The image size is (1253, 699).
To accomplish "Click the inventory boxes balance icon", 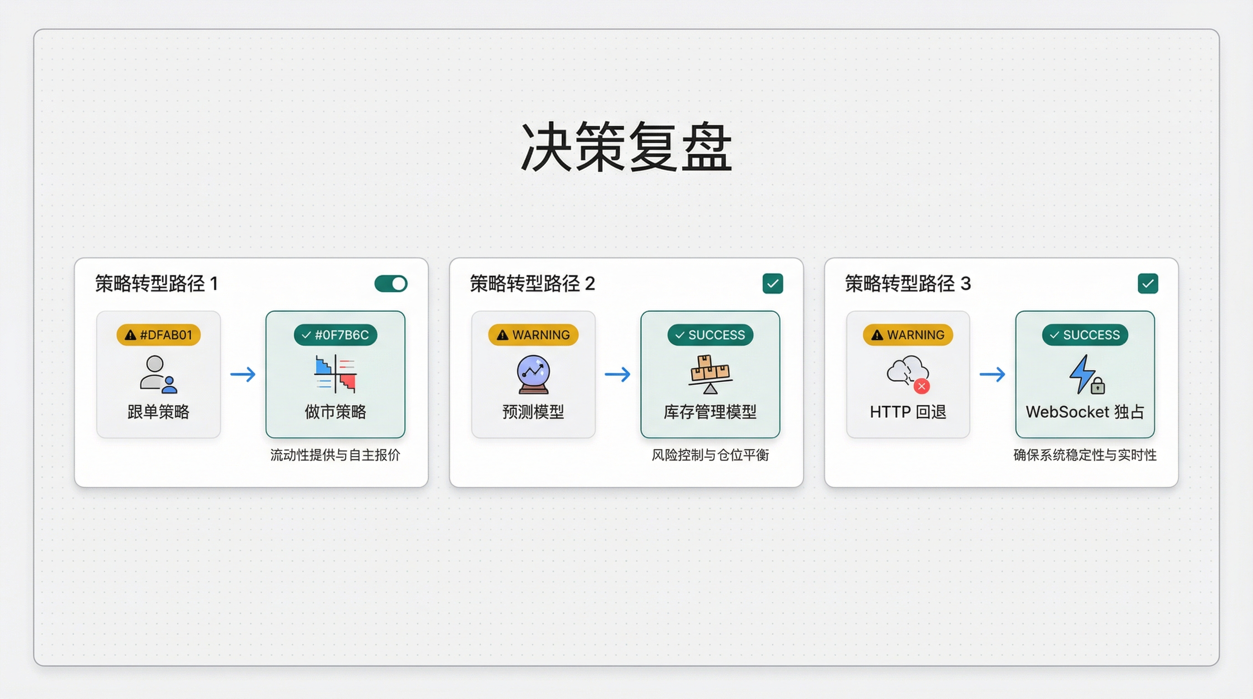I will (x=710, y=374).
